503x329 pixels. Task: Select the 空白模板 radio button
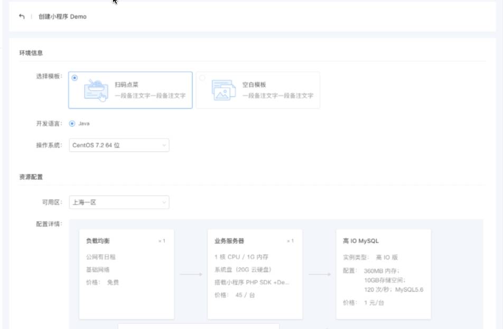pyautogui.click(x=202, y=78)
